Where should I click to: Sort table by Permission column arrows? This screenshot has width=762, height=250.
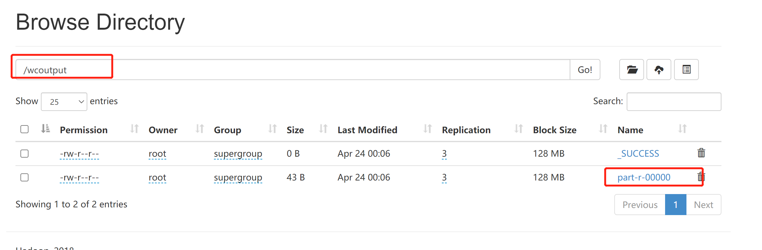point(134,129)
